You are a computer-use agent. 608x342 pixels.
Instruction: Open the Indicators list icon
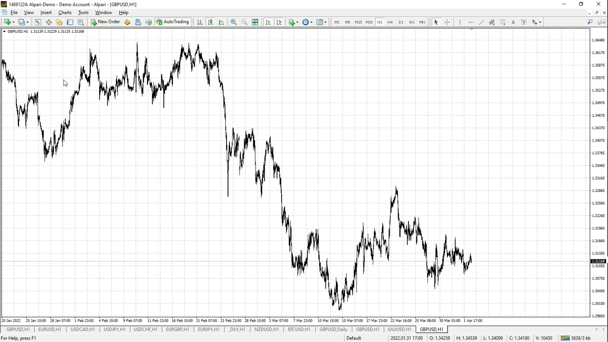point(292,22)
